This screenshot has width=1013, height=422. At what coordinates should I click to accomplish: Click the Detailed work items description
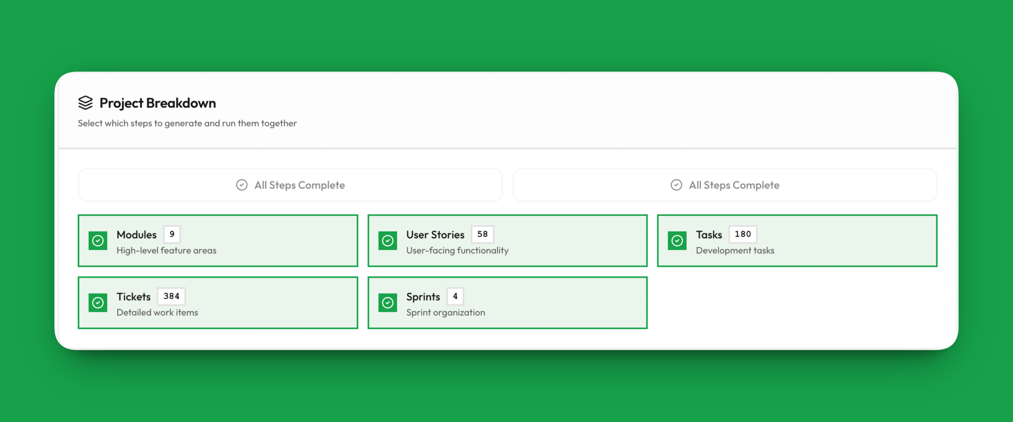[157, 313]
